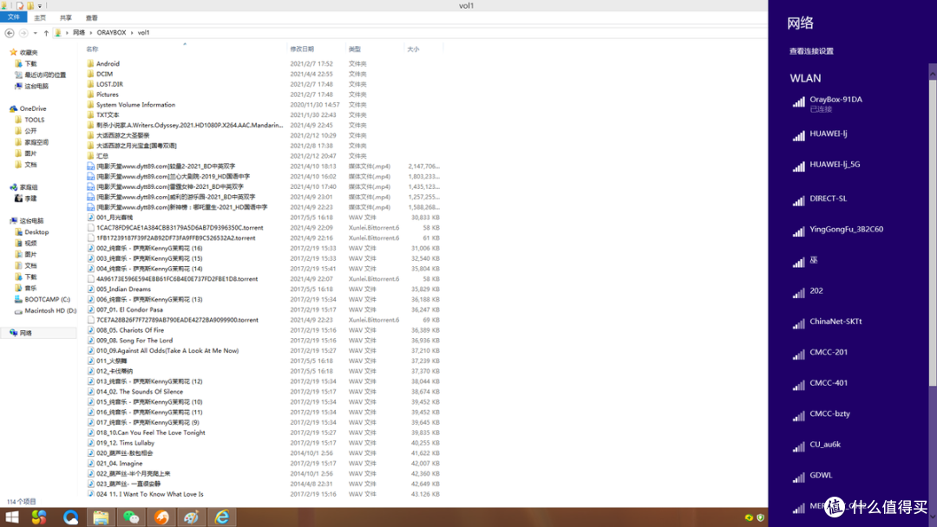Image resolution: width=937 pixels, height=527 pixels.
Task: Switch to the 查看 ribbon tab
Action: coord(91,18)
